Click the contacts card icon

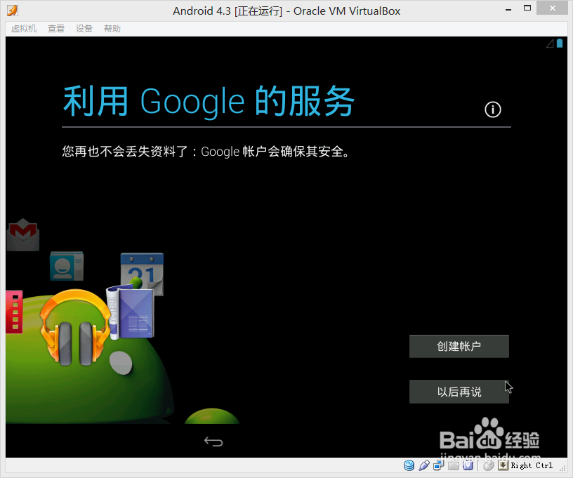tap(67, 266)
